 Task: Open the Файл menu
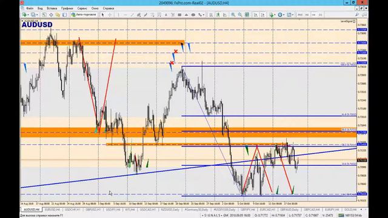pos(30,8)
